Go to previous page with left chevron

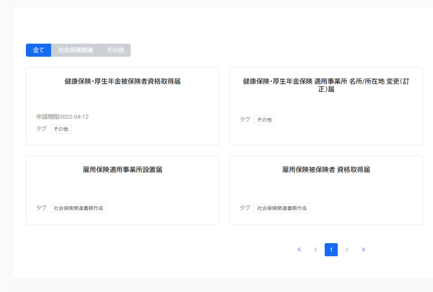pyautogui.click(x=315, y=250)
